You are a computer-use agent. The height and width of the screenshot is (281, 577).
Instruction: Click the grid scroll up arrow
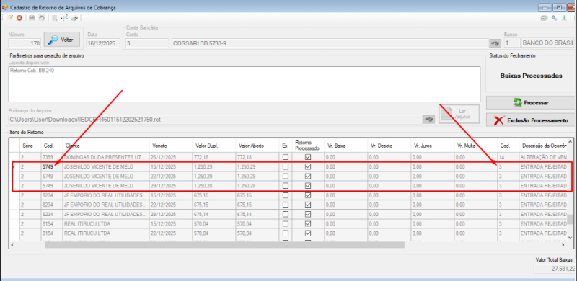(570, 142)
